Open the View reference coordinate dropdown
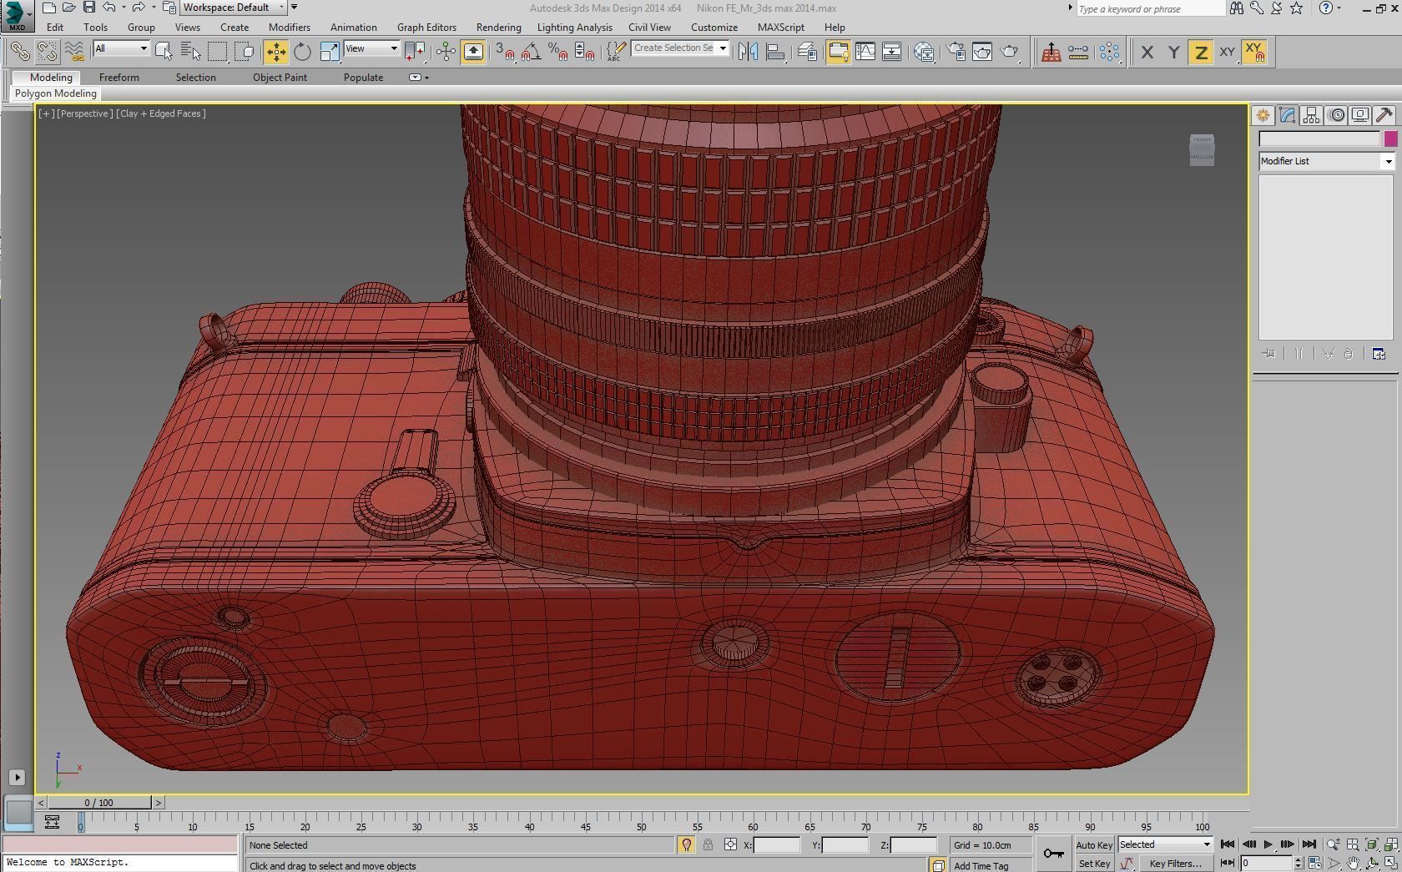The width and height of the screenshot is (1402, 872). pyautogui.click(x=371, y=48)
